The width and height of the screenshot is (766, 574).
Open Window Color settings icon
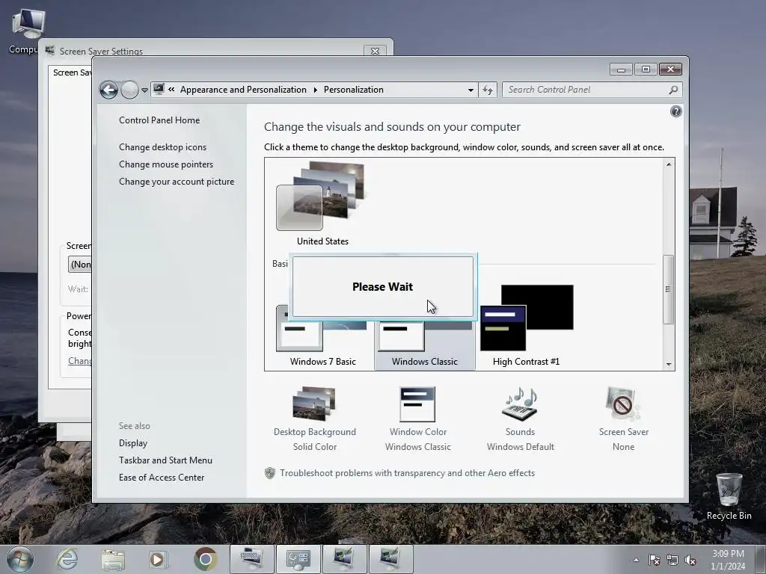417,404
